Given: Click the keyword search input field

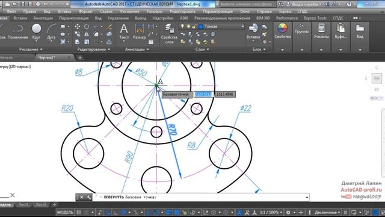Looking at the screenshot, I should pyautogui.click(x=247, y=4).
